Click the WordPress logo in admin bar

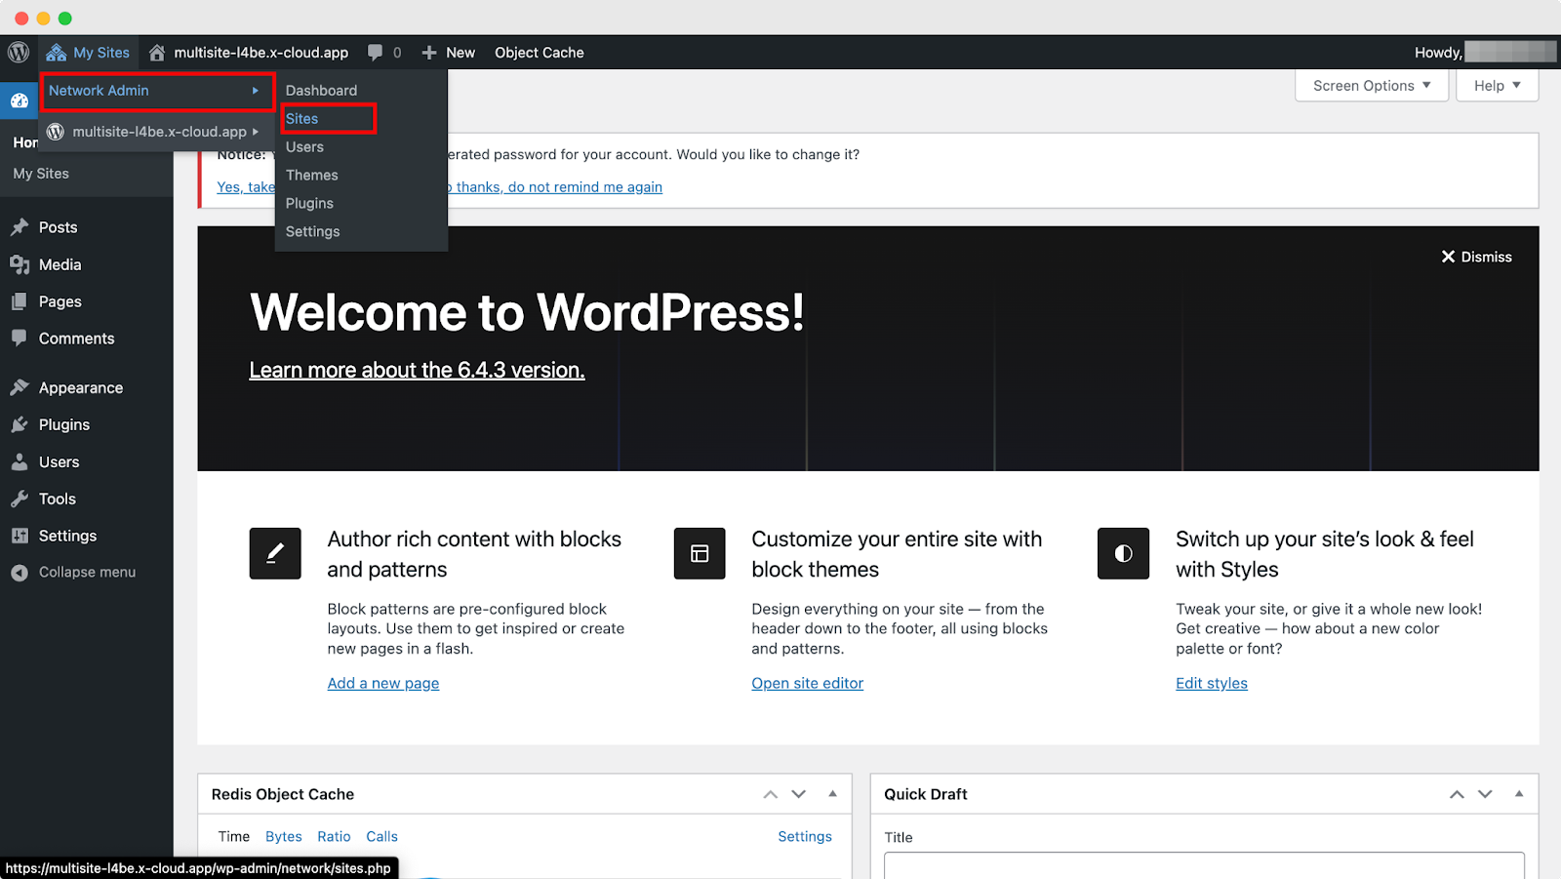click(18, 52)
